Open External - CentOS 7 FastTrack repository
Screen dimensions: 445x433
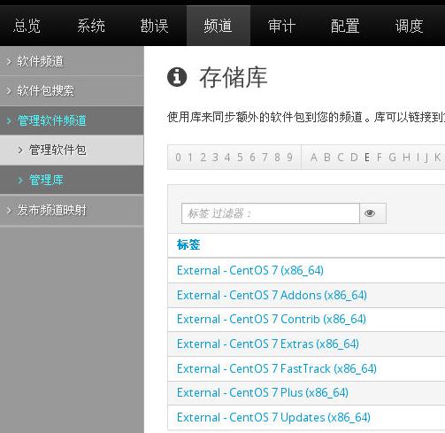(277, 368)
